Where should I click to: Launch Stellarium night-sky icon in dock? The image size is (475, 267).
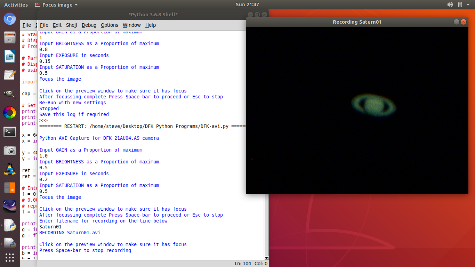click(10, 207)
